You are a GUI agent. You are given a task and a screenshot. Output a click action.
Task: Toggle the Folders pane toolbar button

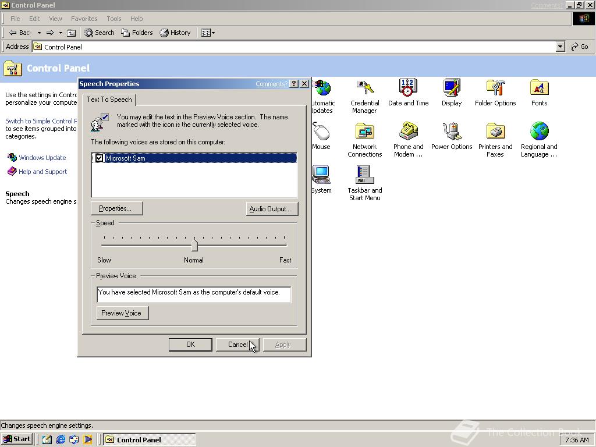[137, 33]
